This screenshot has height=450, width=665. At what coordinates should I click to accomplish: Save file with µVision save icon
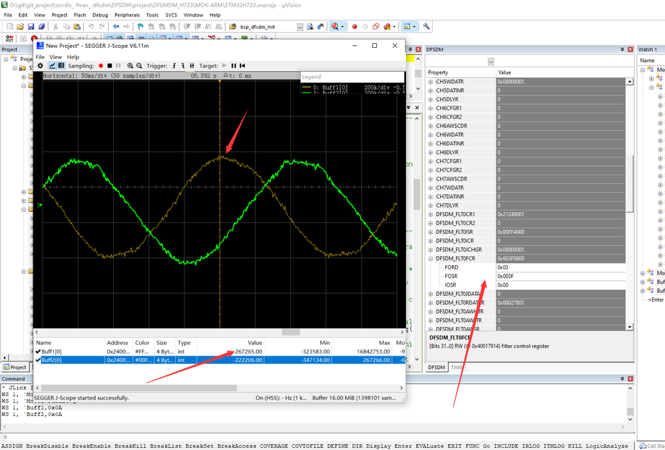coord(31,27)
